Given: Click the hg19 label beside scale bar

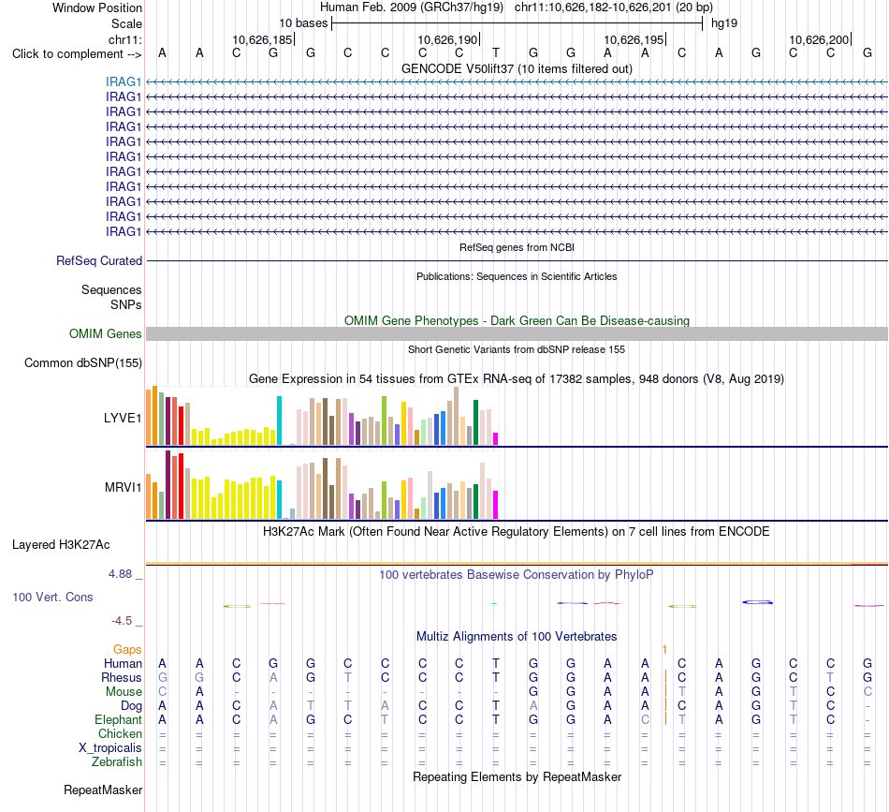Looking at the screenshot, I should (x=724, y=23).
